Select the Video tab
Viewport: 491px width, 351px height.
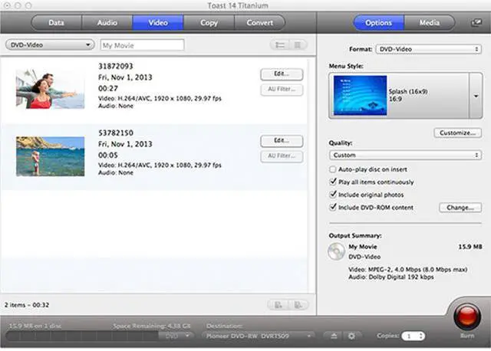(158, 23)
